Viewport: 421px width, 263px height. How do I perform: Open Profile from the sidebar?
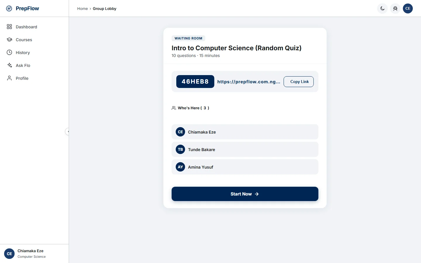tap(34, 78)
